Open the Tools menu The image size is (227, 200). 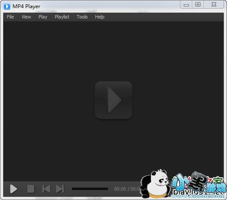(82, 17)
